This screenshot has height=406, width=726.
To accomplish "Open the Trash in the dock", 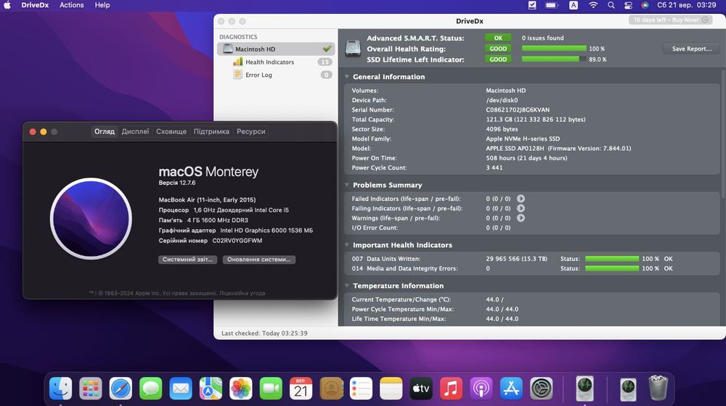I will (x=658, y=388).
